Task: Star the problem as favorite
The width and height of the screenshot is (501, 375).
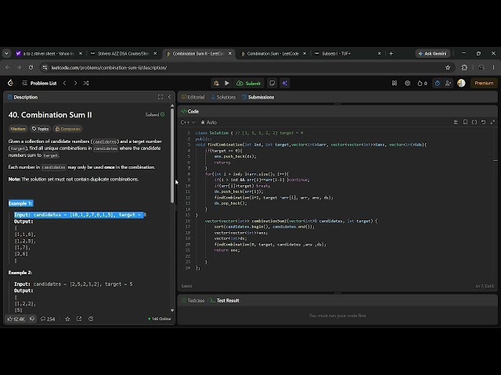Action: pos(67,319)
